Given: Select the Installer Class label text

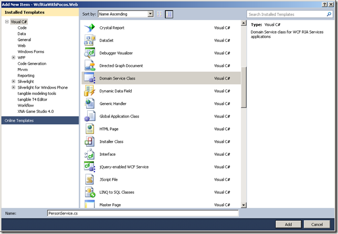Looking at the screenshot, I should (x=111, y=142).
